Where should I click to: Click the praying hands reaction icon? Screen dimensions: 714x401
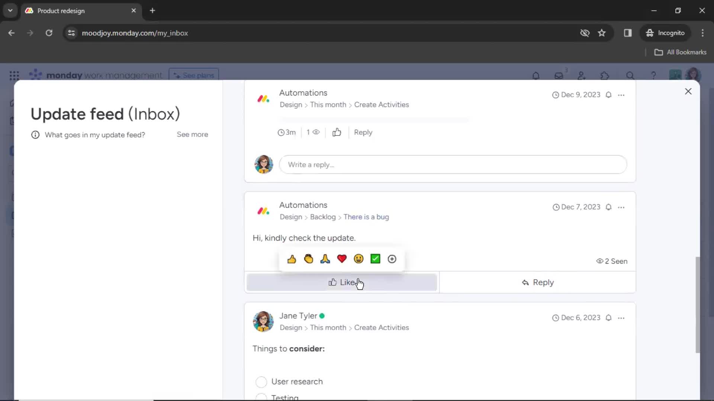[x=325, y=258]
